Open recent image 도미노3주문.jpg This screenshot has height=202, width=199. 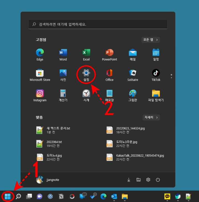point(122,144)
